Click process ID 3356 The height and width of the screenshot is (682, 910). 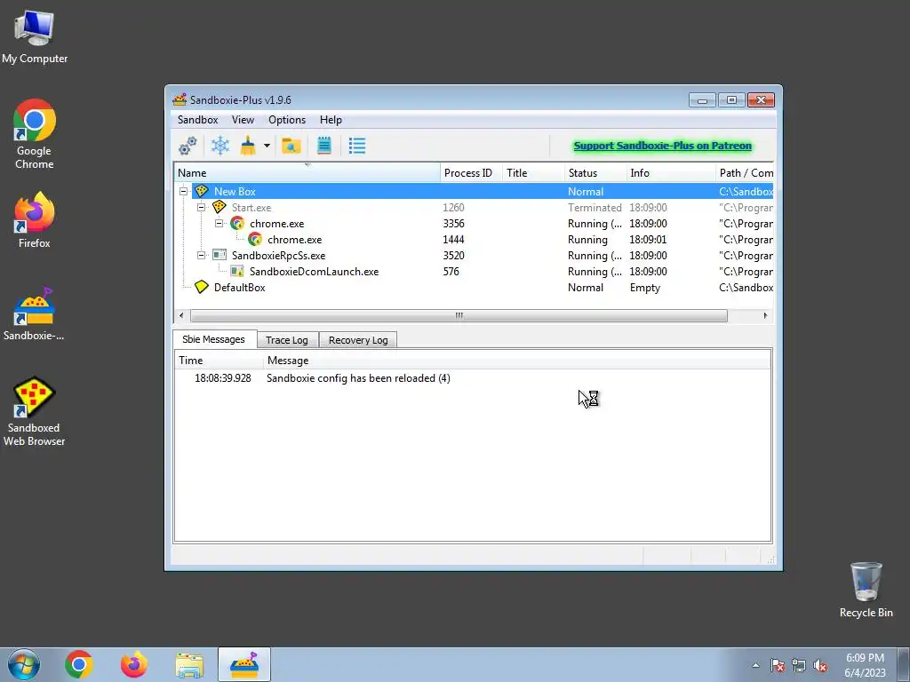pyautogui.click(x=453, y=223)
